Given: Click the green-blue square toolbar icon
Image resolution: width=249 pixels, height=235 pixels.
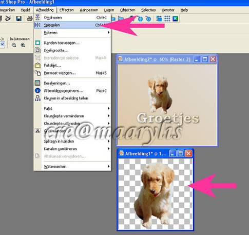Looking at the screenshot, I should [x=175, y=18].
